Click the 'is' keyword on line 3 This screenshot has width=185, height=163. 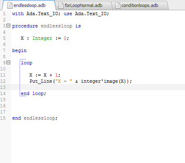tap(78, 26)
